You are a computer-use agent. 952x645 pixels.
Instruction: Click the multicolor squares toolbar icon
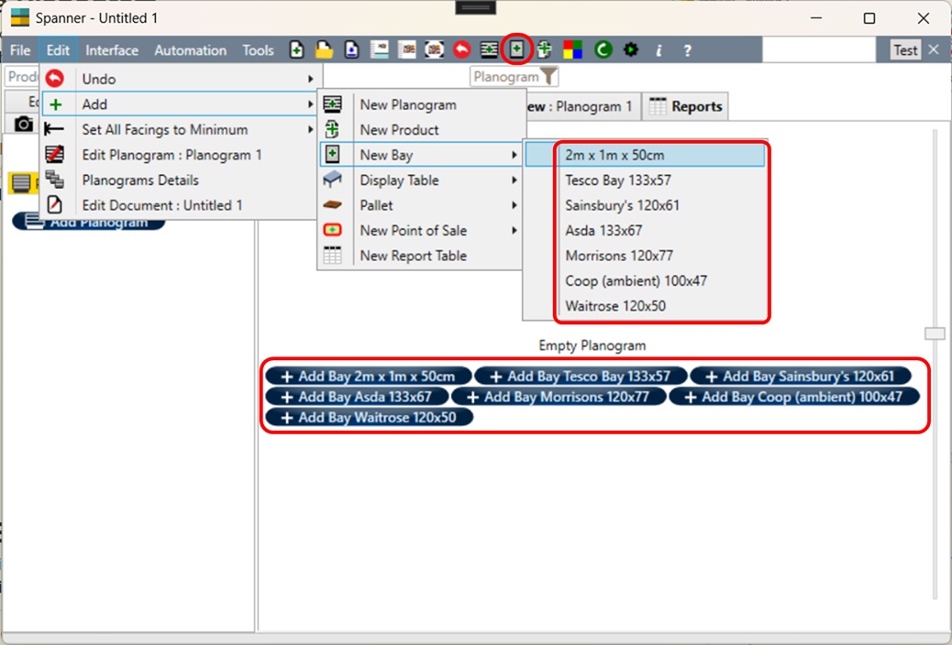(x=572, y=50)
